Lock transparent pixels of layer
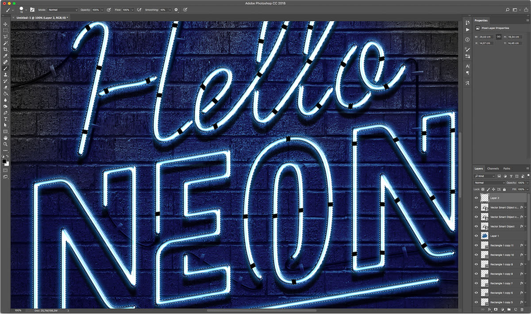 [483, 189]
